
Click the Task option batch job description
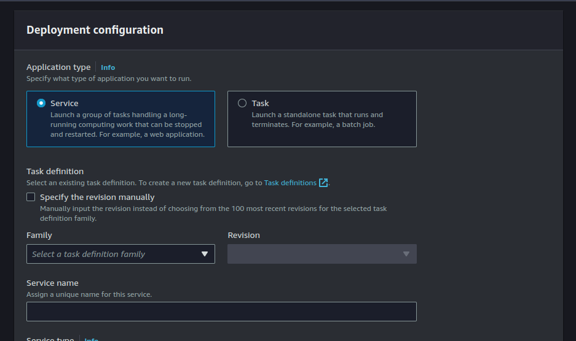[317, 120]
